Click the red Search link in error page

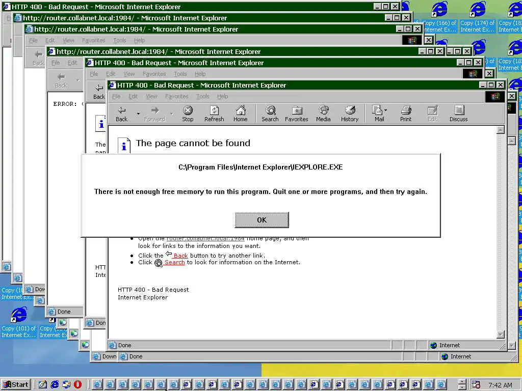174,262
